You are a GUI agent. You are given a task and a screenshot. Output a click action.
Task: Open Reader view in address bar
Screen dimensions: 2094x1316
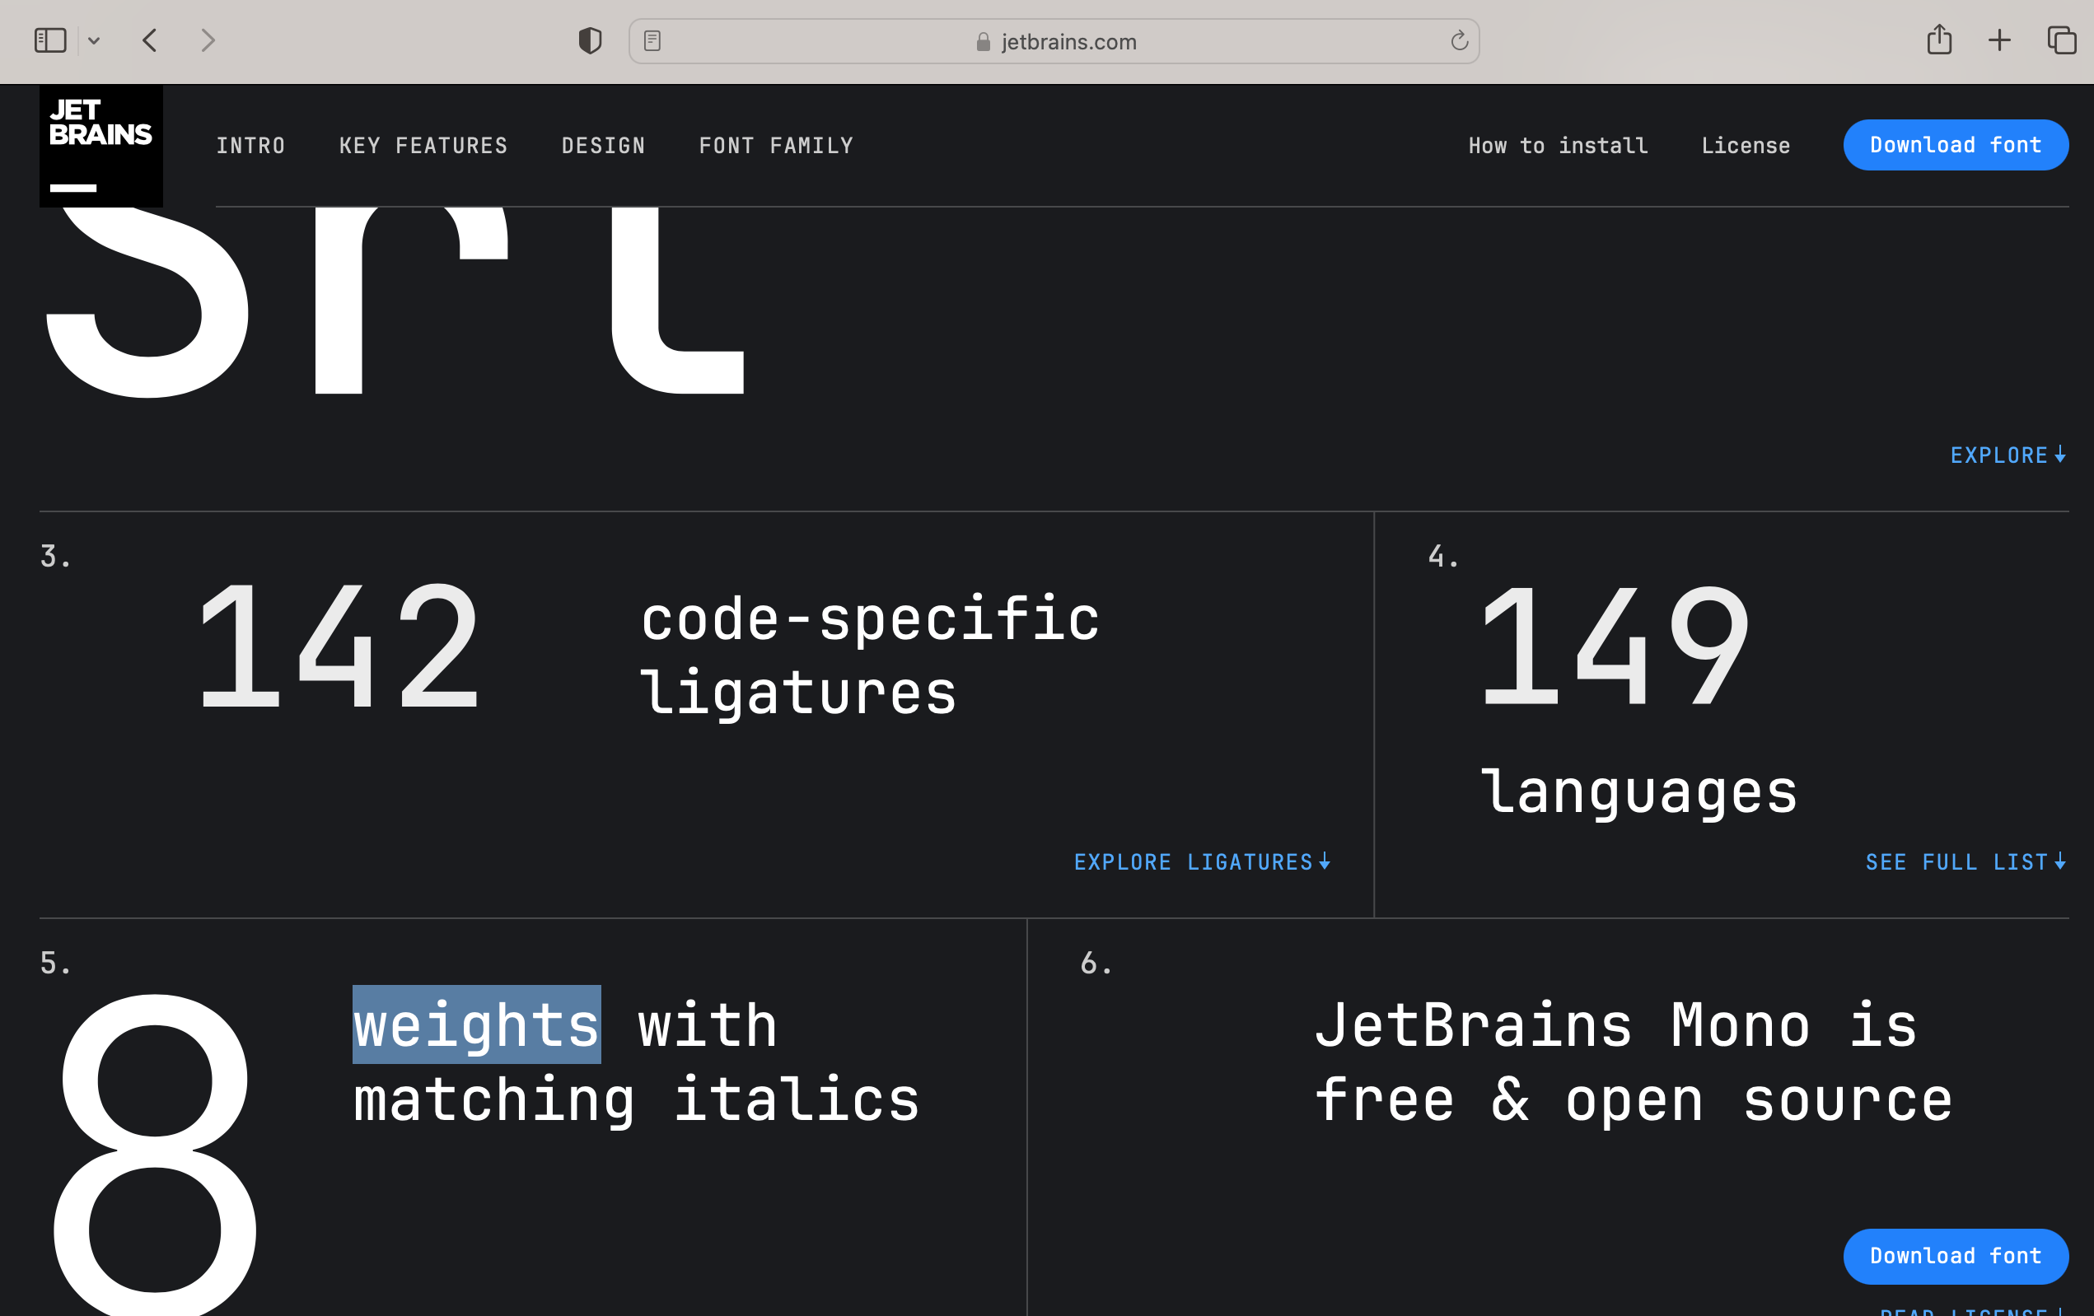point(652,40)
